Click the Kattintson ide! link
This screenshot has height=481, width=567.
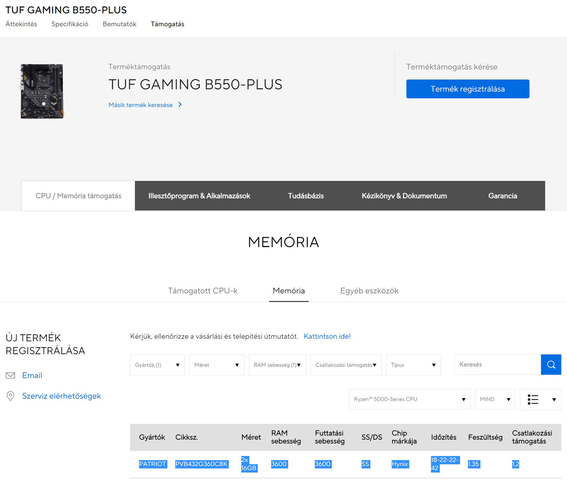tap(327, 336)
